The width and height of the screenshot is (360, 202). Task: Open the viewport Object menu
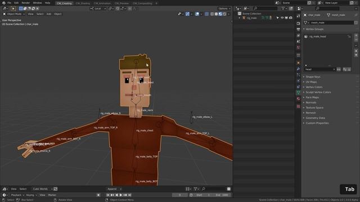(57, 14)
